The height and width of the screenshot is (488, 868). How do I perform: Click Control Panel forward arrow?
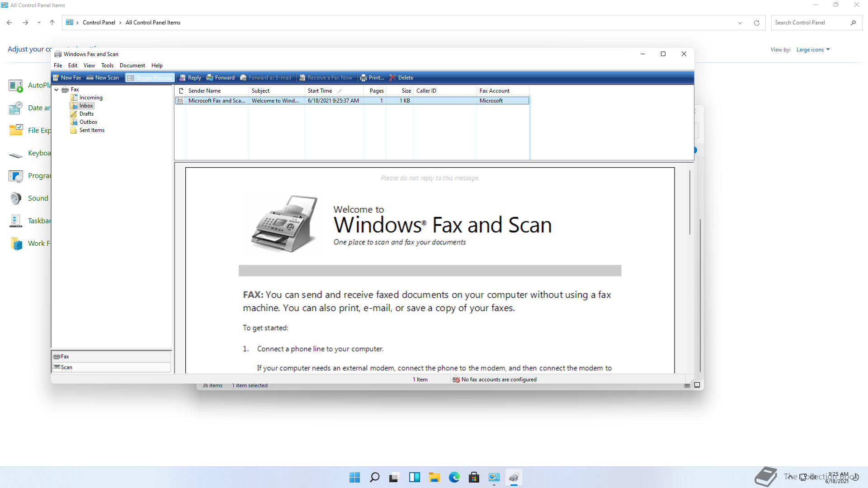pyautogui.click(x=25, y=23)
